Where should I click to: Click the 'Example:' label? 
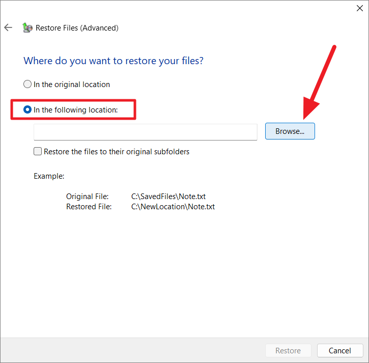[49, 176]
